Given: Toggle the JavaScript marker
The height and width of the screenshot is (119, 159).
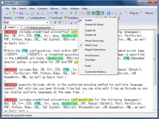Looking at the screenshot, I should pos(55,18).
